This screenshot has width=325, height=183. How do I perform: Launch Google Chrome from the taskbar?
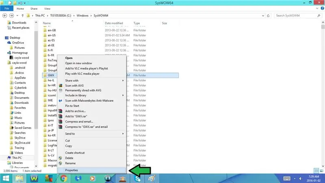[64, 179]
